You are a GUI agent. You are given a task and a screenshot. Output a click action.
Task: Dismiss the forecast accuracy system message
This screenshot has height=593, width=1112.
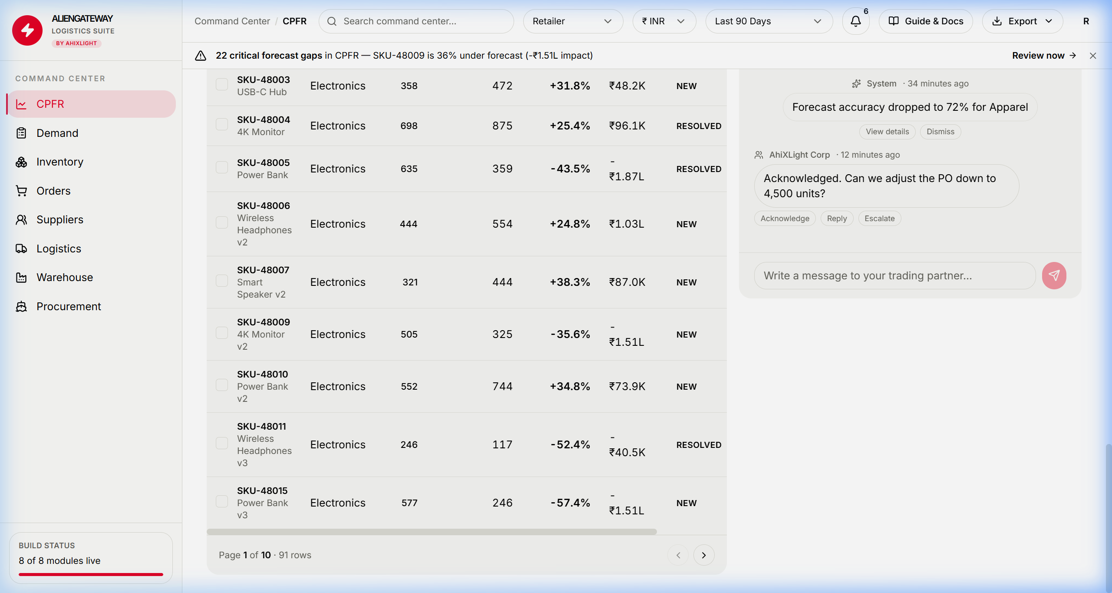click(x=940, y=132)
